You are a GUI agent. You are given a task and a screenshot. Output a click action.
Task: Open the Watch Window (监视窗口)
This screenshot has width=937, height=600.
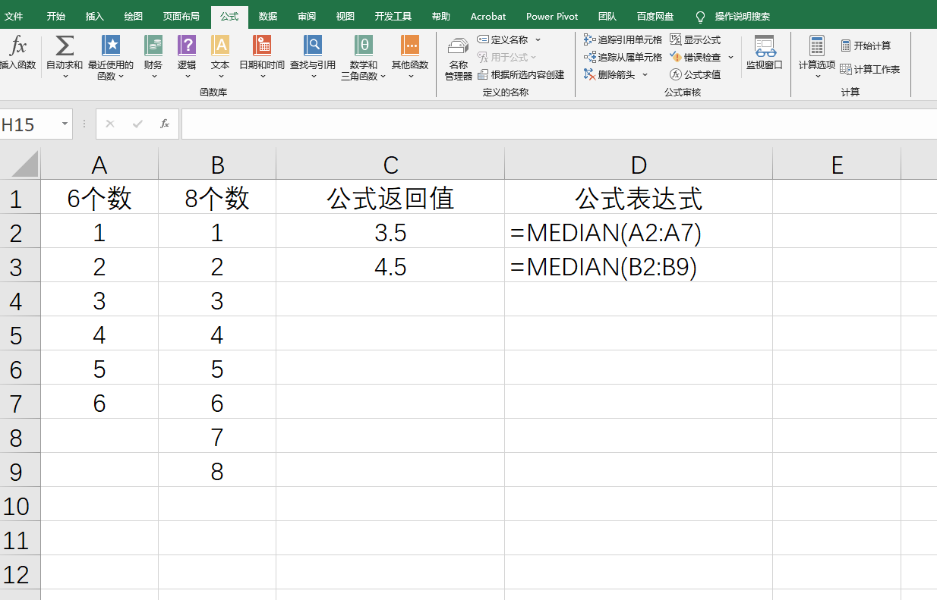(x=764, y=53)
